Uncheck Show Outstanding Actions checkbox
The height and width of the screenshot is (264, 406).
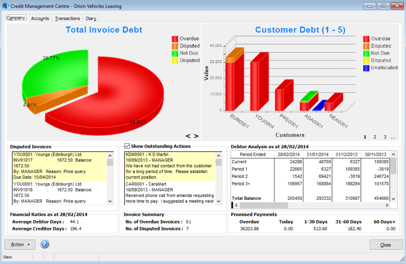pyautogui.click(x=127, y=146)
